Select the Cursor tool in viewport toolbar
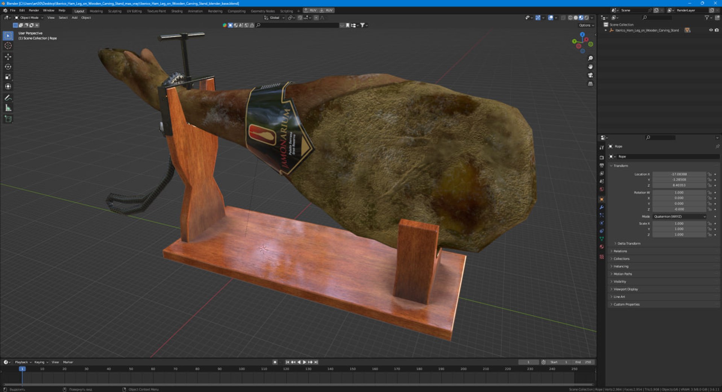Viewport: 722px width, 392px height. 8,45
